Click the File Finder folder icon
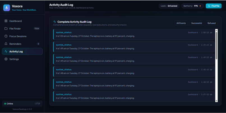 [x=6, y=29]
